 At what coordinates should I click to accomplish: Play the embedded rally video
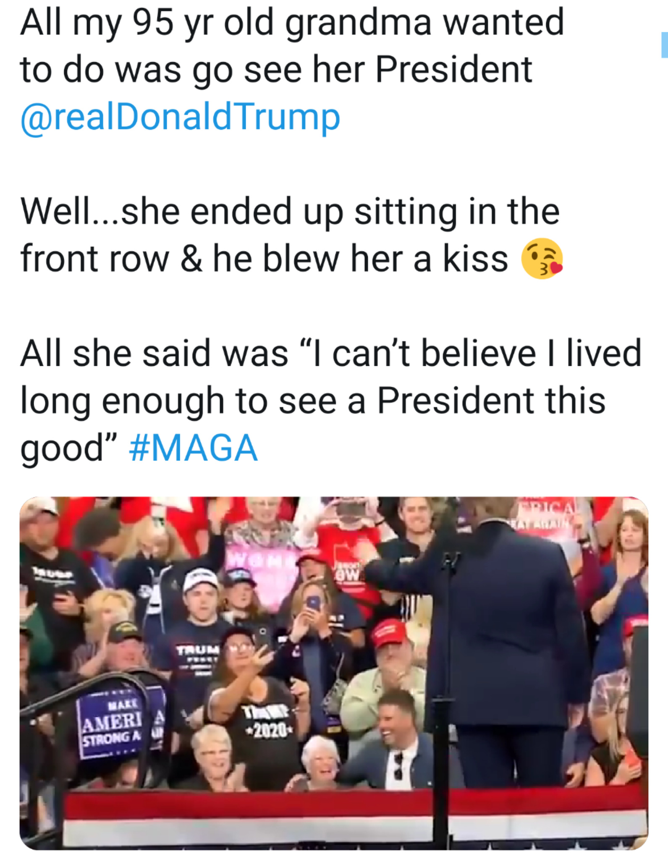[334, 673]
